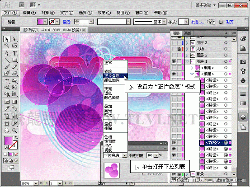Screen dimensions: 250x187
Task: Open the 效果(C) menu
Action: pos(104,13)
